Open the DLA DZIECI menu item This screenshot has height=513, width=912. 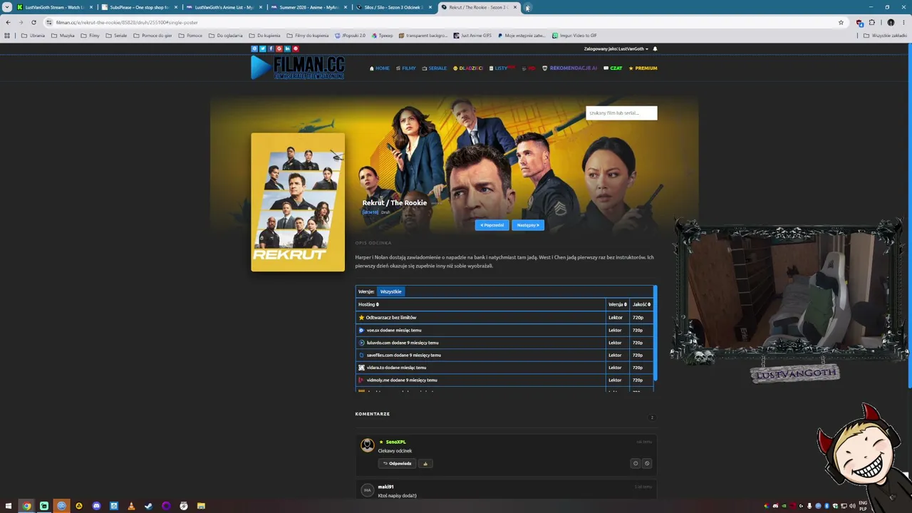pyautogui.click(x=468, y=68)
